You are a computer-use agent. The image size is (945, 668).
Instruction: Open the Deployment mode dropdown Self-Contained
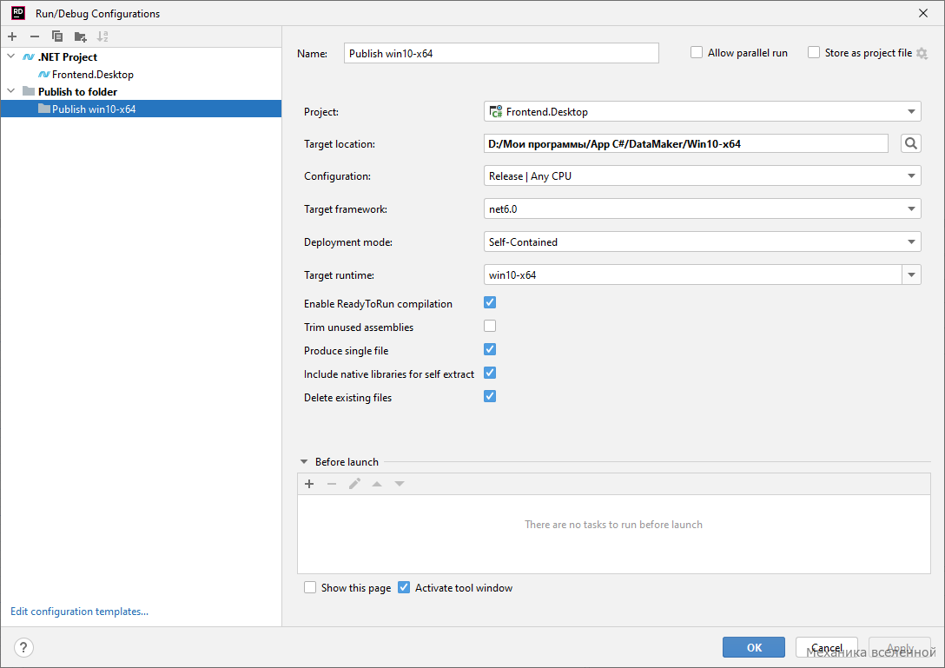pos(702,241)
